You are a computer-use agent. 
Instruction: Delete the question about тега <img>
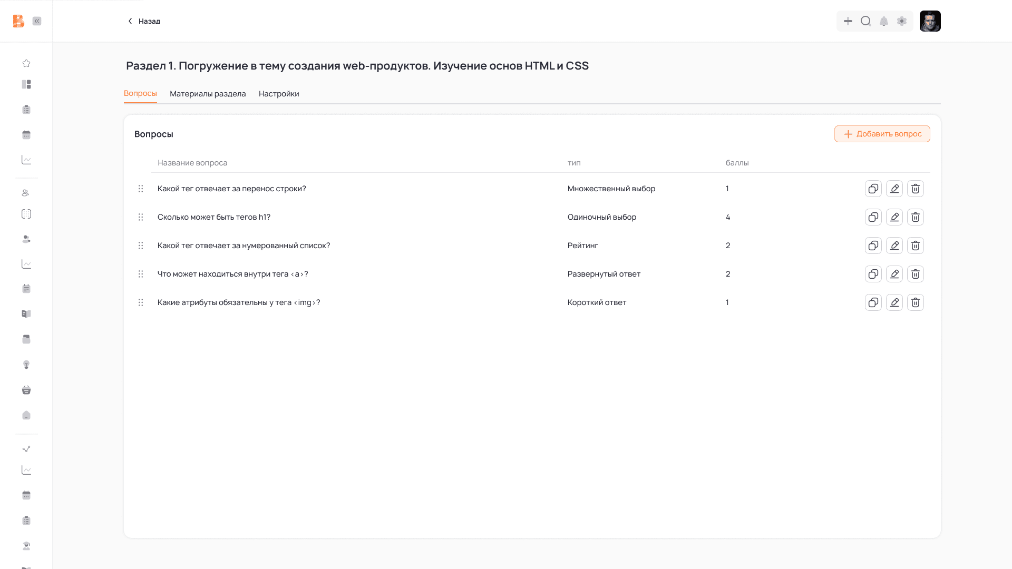[916, 302]
